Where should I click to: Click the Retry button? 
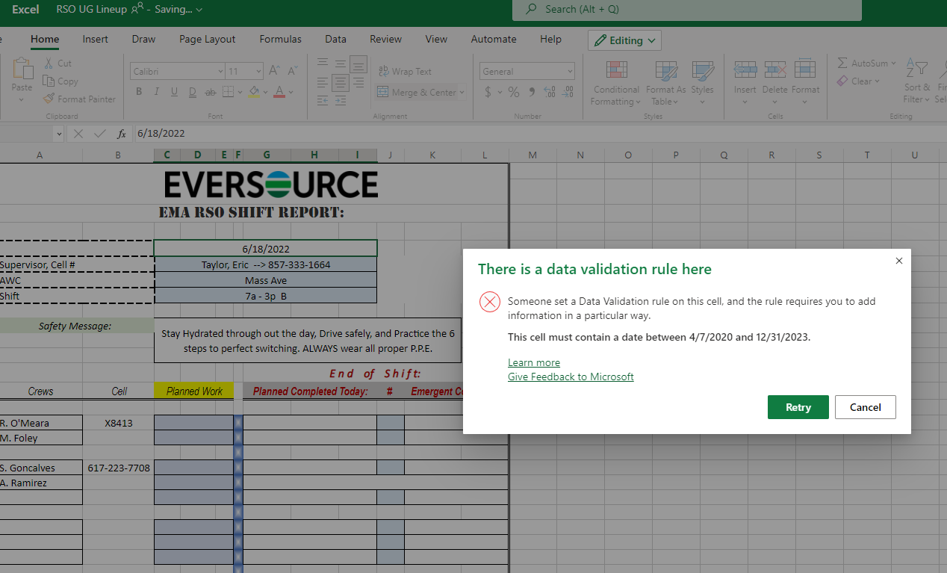tap(798, 406)
